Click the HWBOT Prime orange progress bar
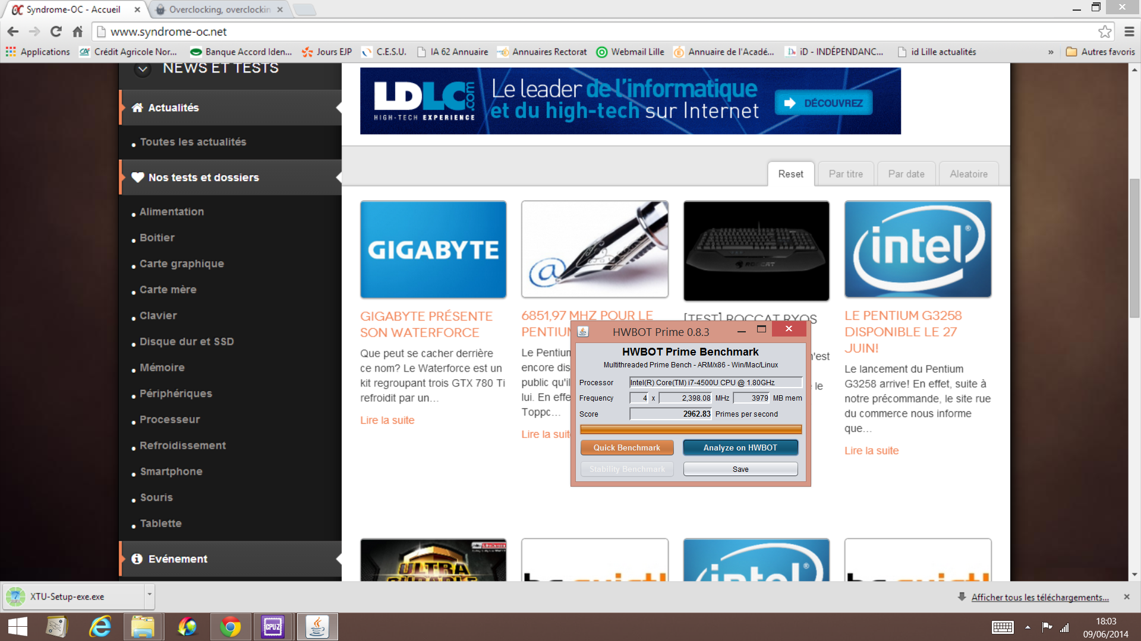Screen dimensions: 1141x641 (691, 429)
